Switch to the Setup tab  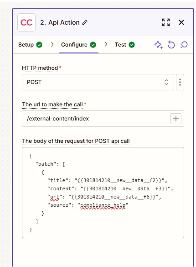[30, 45]
